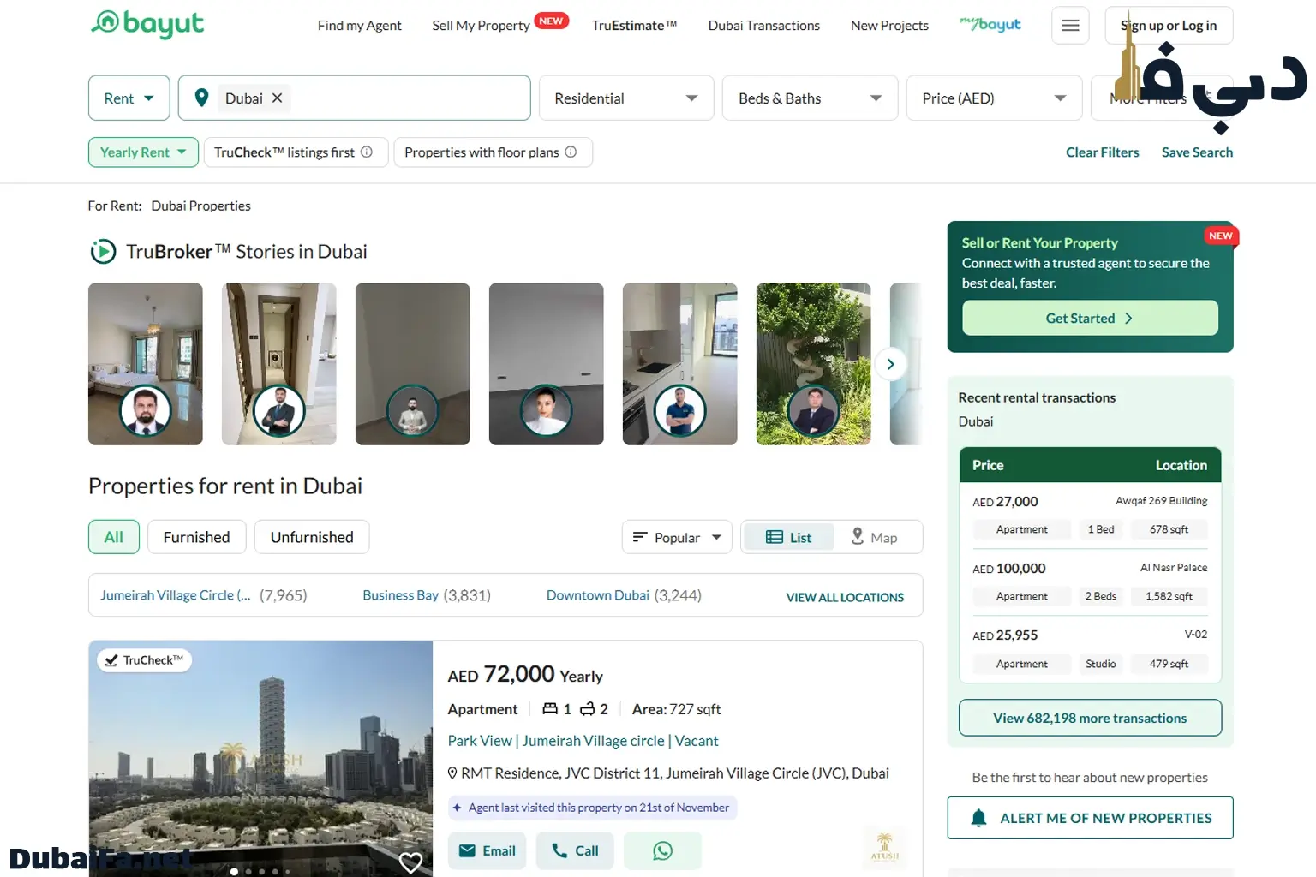
Task: Remove the Dubai location tag
Action: (277, 98)
